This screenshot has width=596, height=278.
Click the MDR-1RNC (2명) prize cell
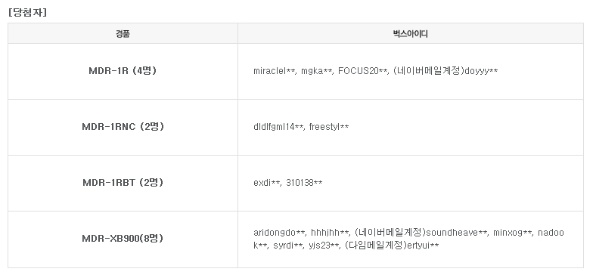123,127
